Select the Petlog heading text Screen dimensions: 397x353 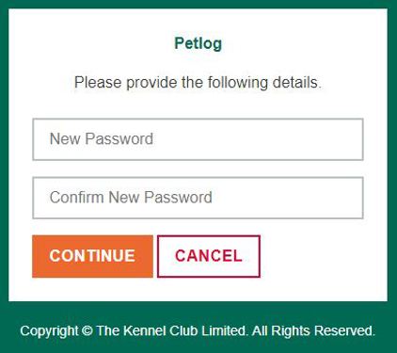pos(198,43)
